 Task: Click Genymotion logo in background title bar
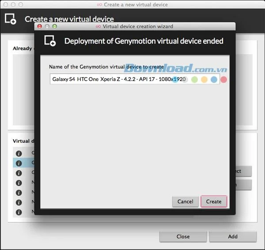[99, 5]
